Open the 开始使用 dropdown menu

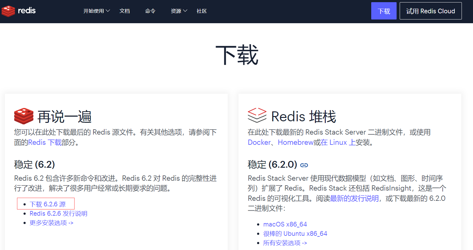pos(97,11)
